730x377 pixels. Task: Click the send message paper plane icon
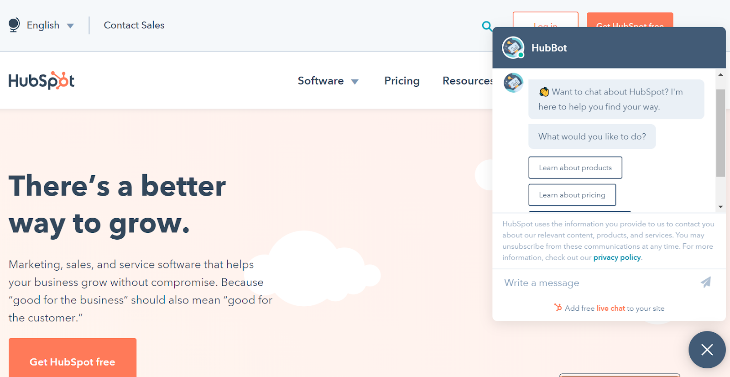pos(706,282)
